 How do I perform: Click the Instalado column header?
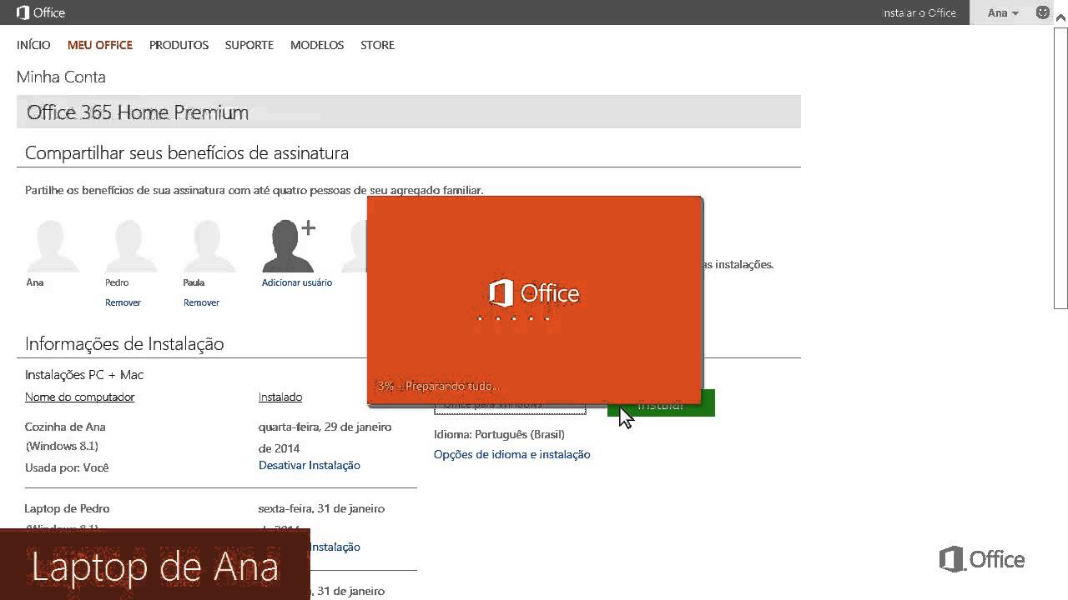coord(280,397)
